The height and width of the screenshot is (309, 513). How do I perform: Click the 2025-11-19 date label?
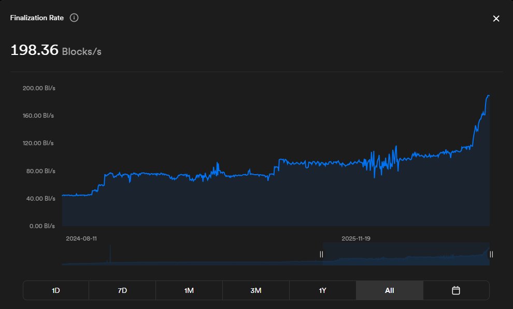pos(356,238)
